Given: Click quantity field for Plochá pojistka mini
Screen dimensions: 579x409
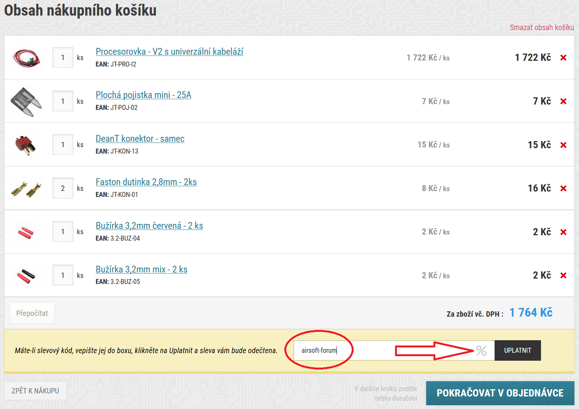Looking at the screenshot, I should 63,101.
